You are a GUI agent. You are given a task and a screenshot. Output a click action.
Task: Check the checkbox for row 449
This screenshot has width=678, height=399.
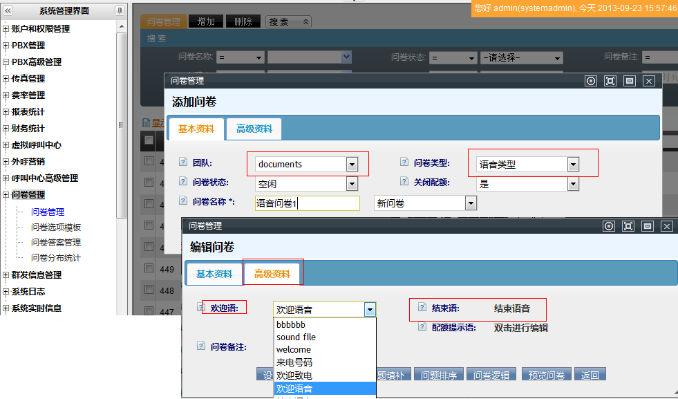point(149,268)
